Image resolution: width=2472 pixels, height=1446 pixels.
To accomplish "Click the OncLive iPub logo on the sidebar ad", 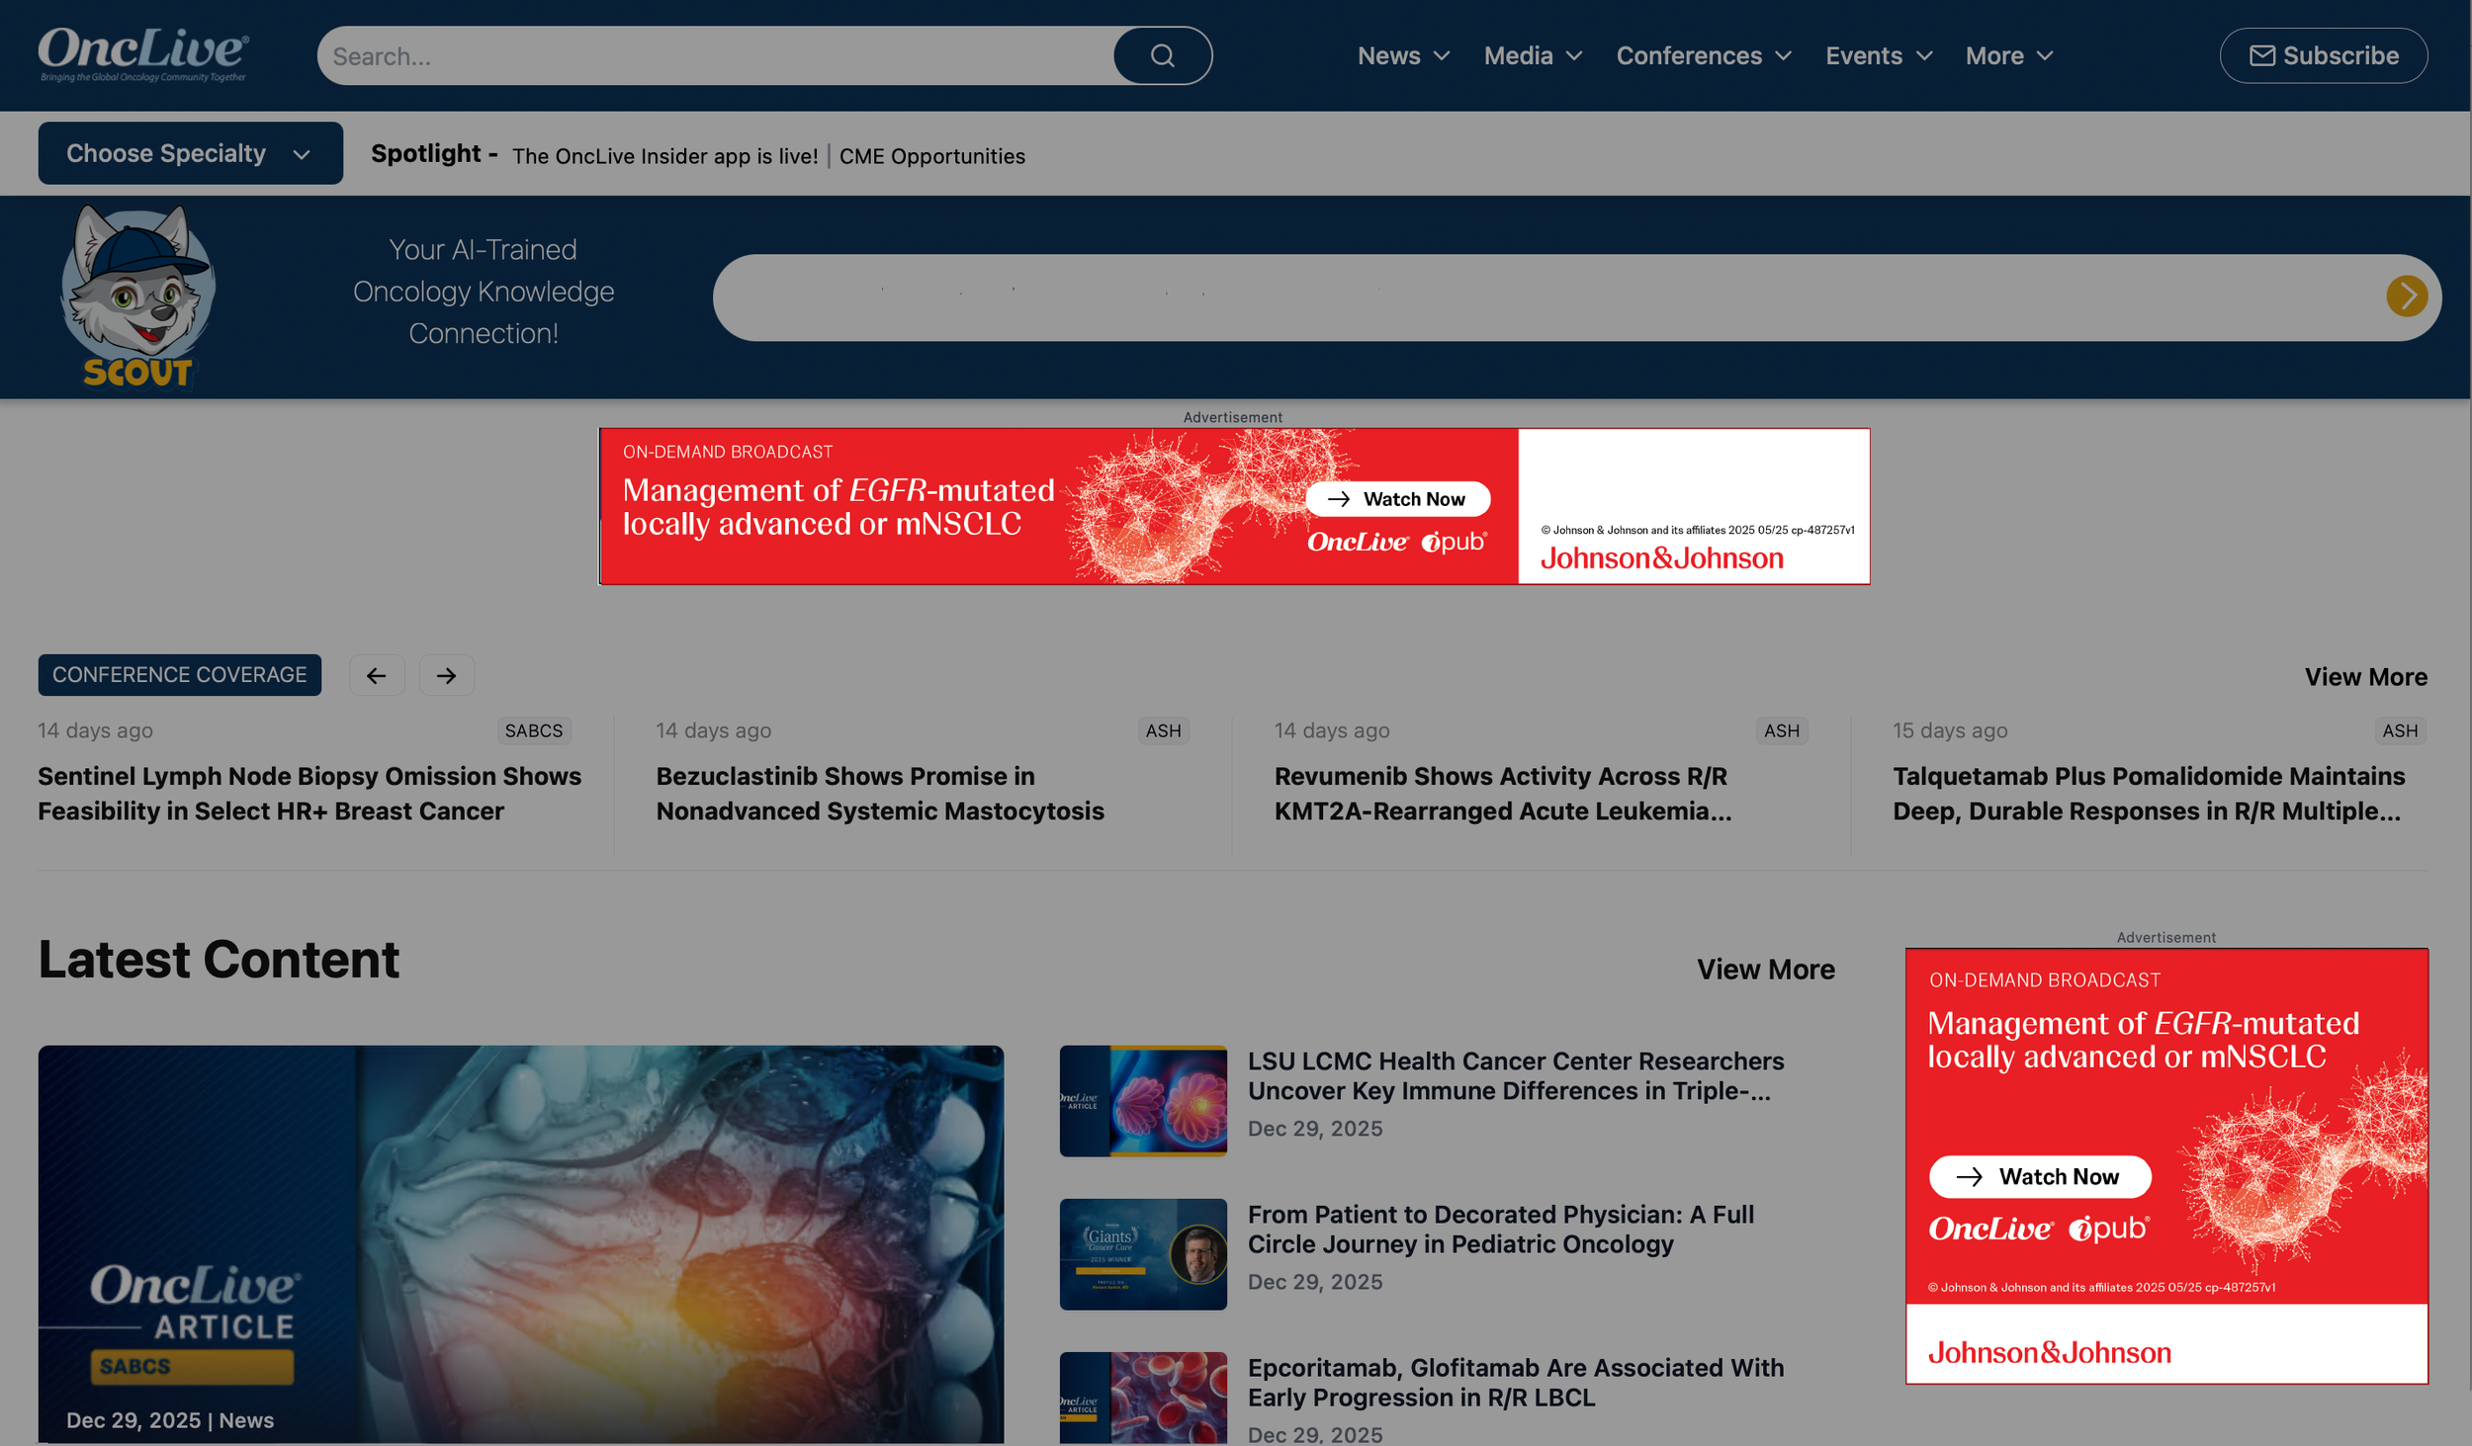I will tap(2037, 1230).
